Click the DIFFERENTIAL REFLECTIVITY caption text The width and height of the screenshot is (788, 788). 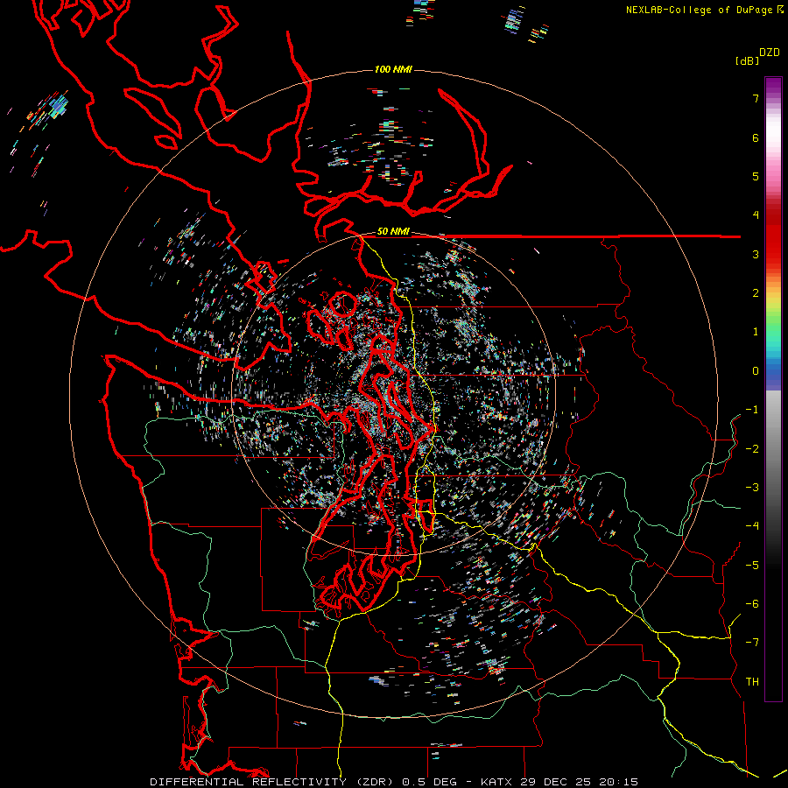(249, 782)
